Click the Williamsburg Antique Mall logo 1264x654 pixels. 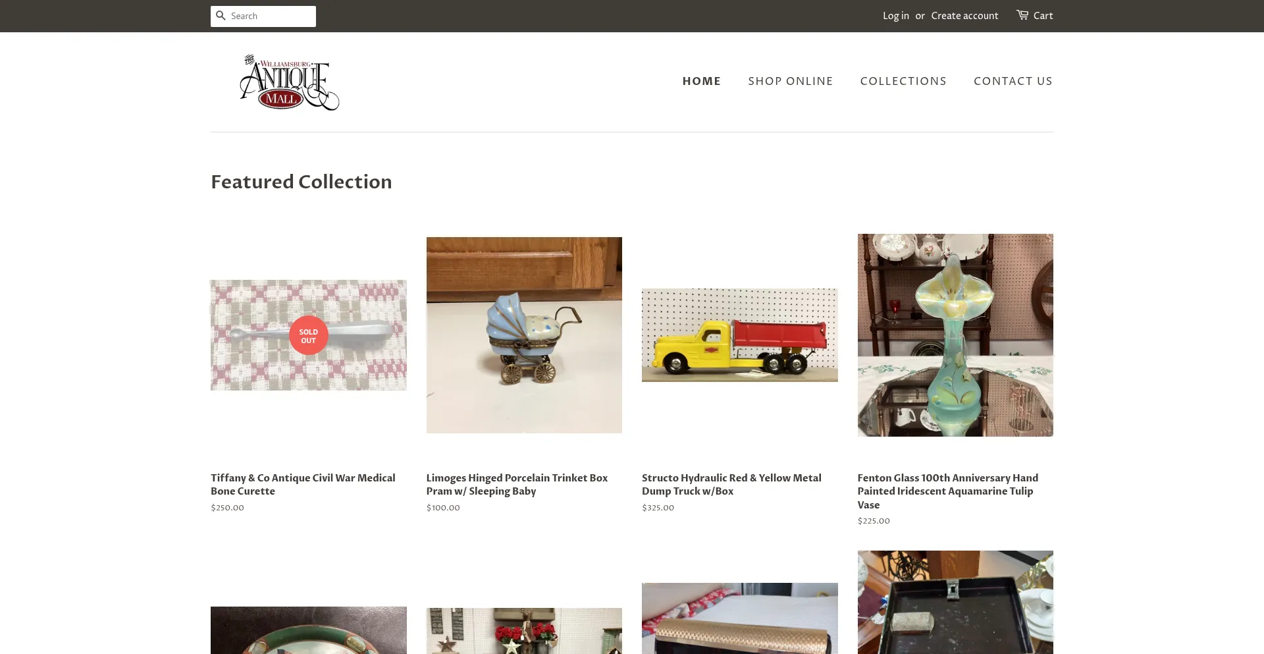(x=290, y=82)
